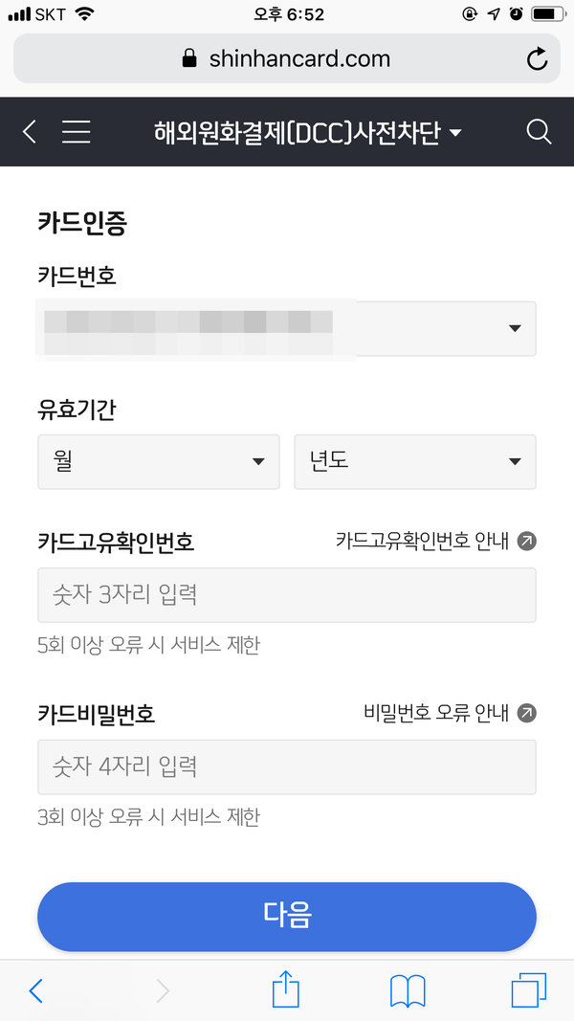Viewport: 574px width, 1021px height.
Task: Click the 카드고유확인번호 3-digit input field
Action: 286,595
